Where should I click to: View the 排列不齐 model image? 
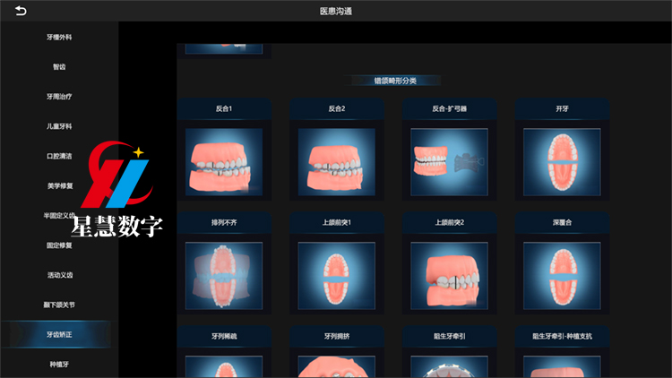(x=224, y=276)
